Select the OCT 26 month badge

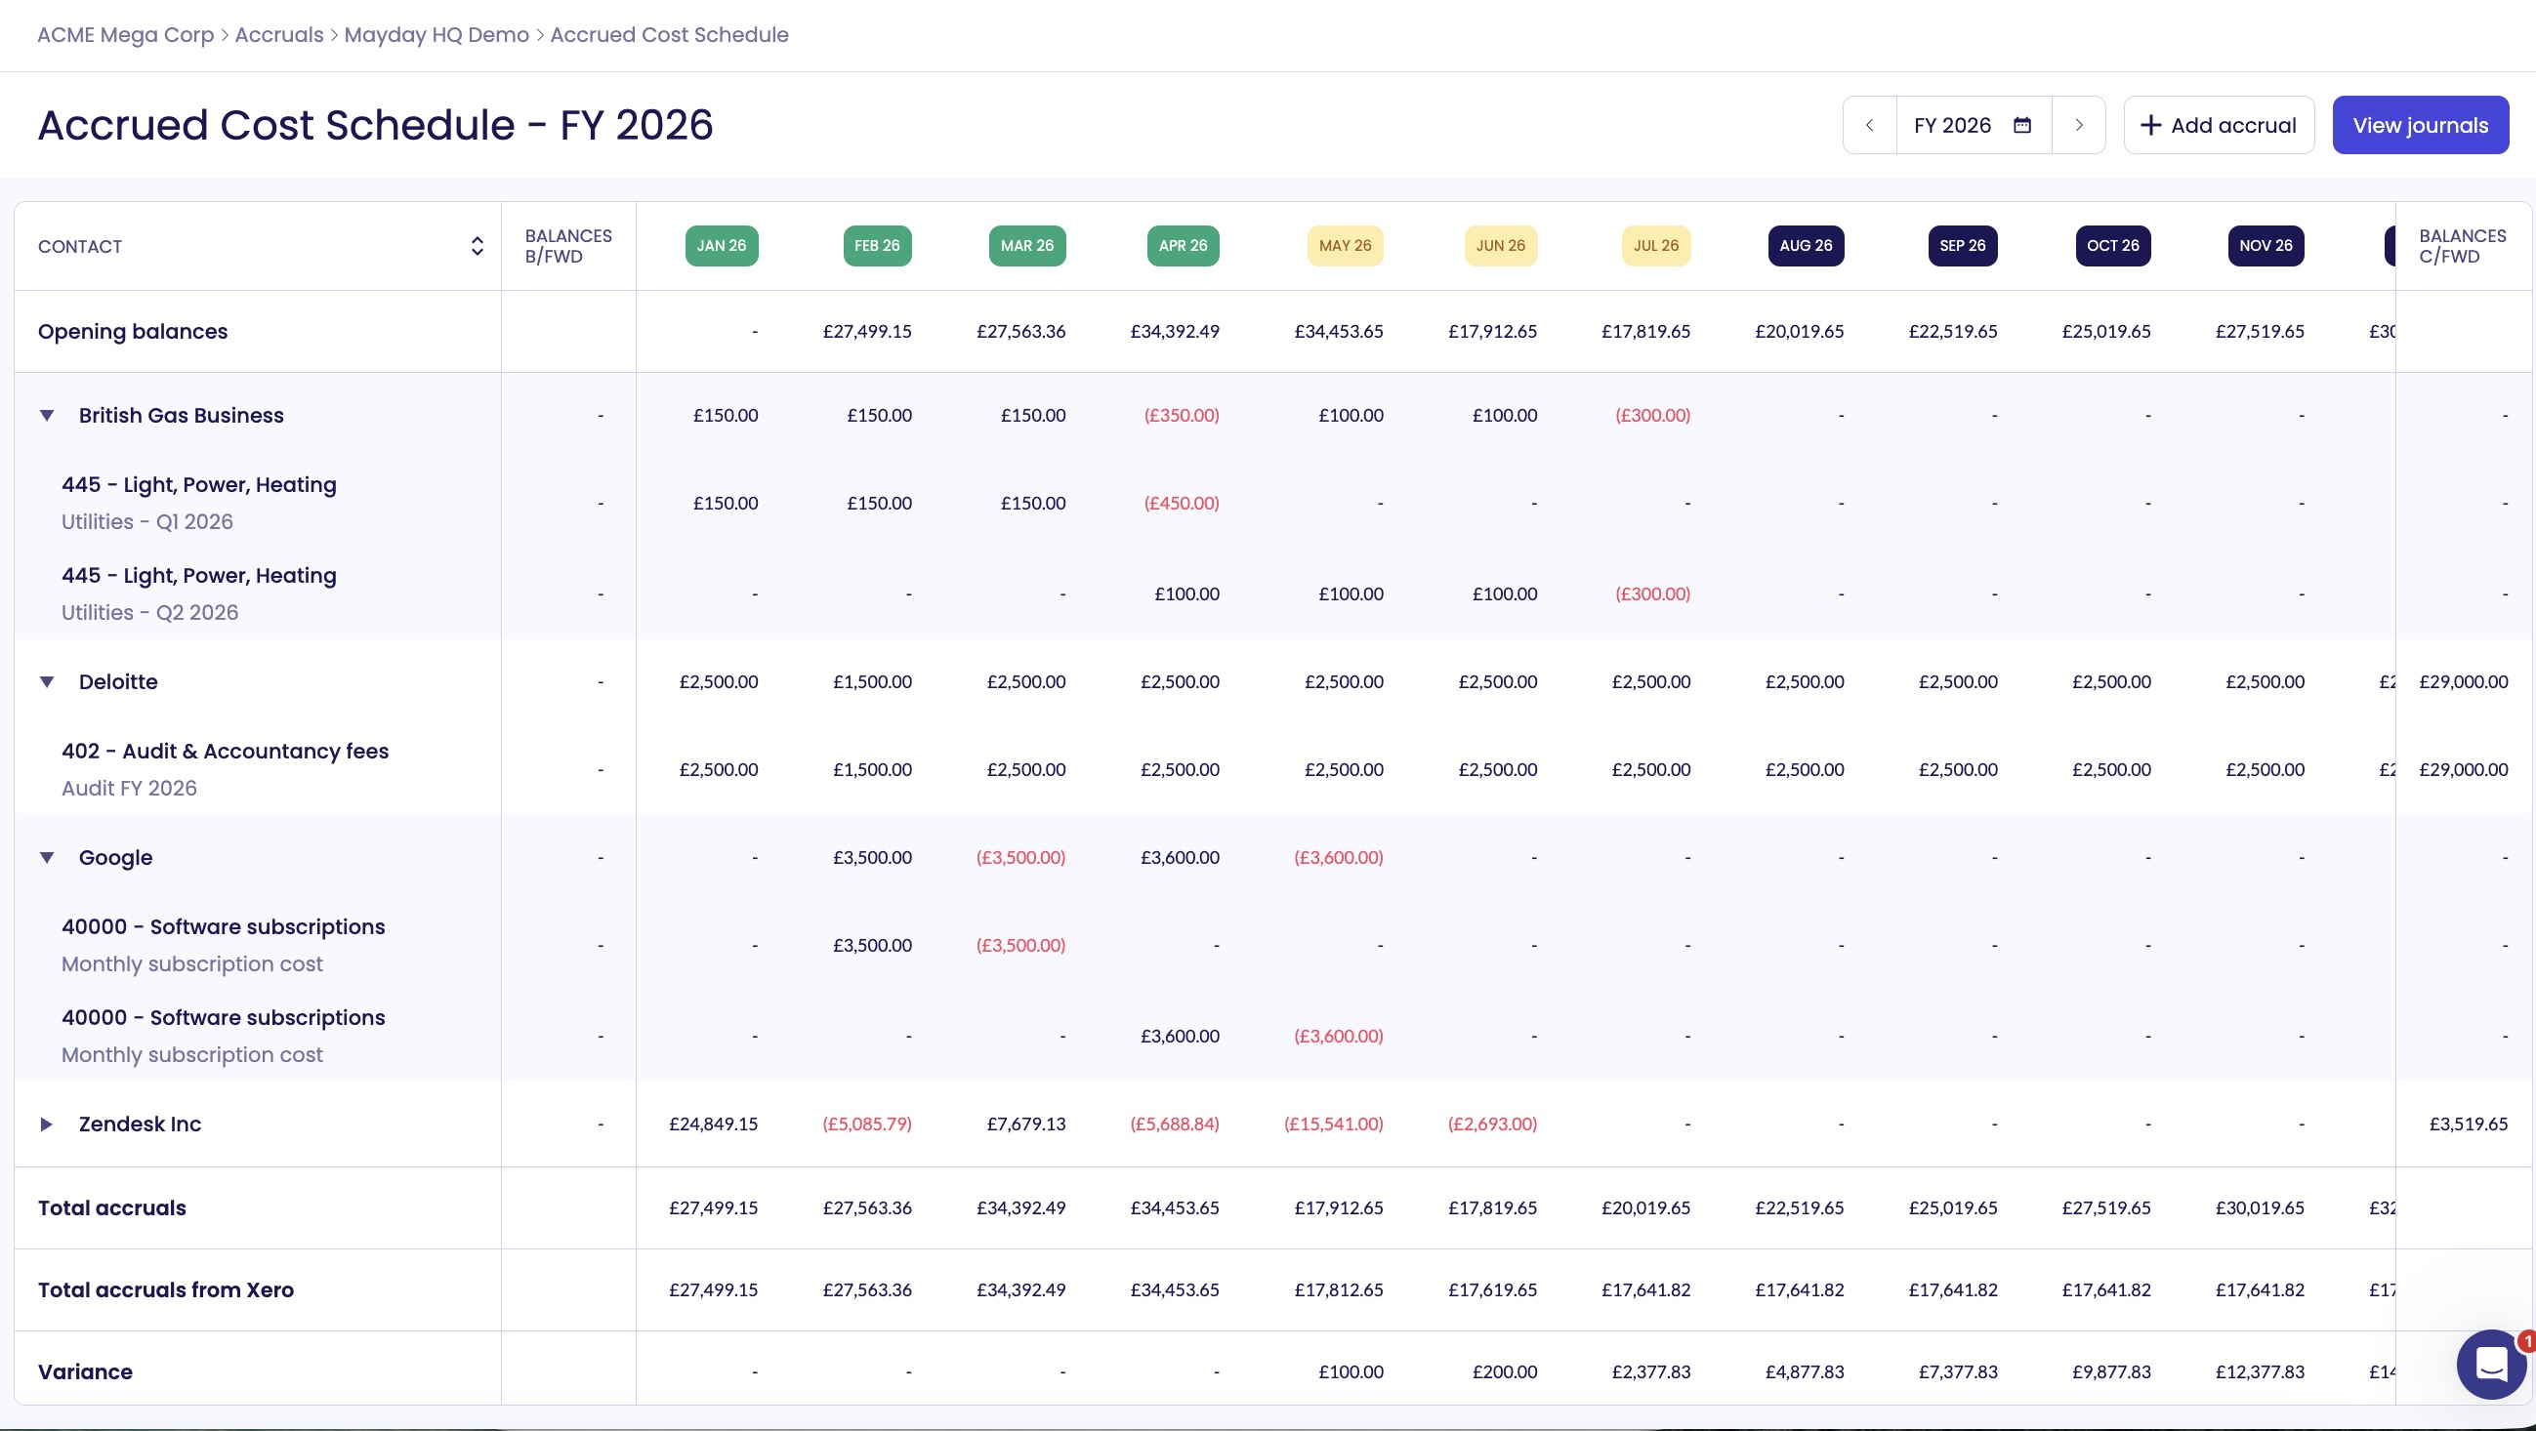(x=2112, y=246)
